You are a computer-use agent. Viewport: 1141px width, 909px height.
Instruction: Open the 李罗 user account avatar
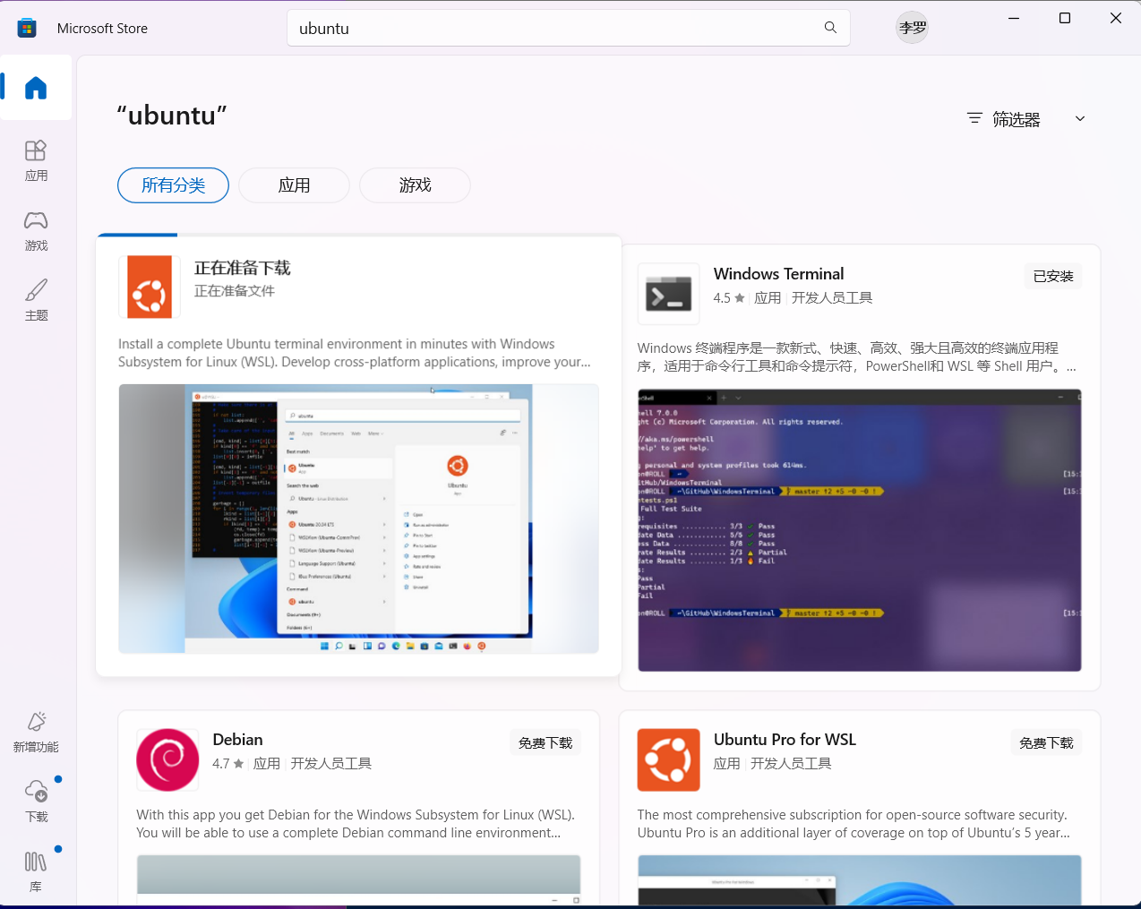(913, 28)
